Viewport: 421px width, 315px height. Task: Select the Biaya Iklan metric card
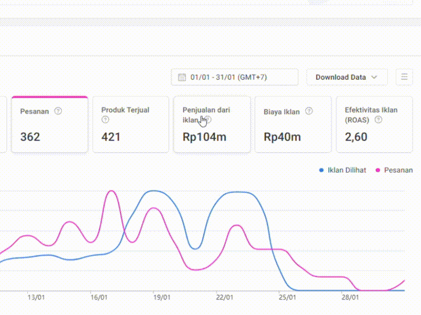(293, 124)
